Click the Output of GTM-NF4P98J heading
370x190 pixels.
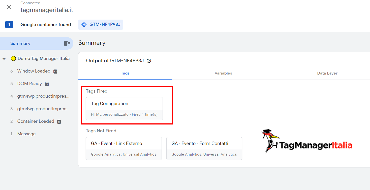coord(115,61)
